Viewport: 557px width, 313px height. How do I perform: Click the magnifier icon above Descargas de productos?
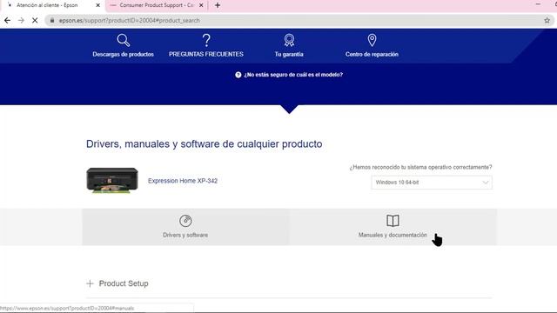point(124,40)
